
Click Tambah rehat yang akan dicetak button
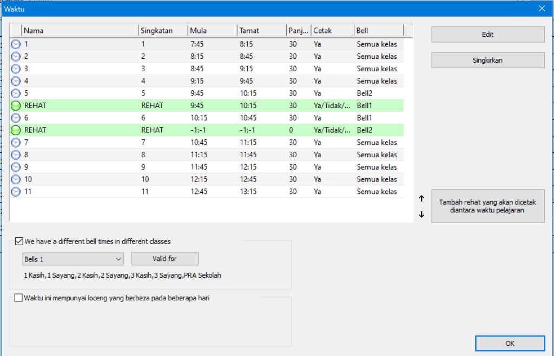point(487,206)
